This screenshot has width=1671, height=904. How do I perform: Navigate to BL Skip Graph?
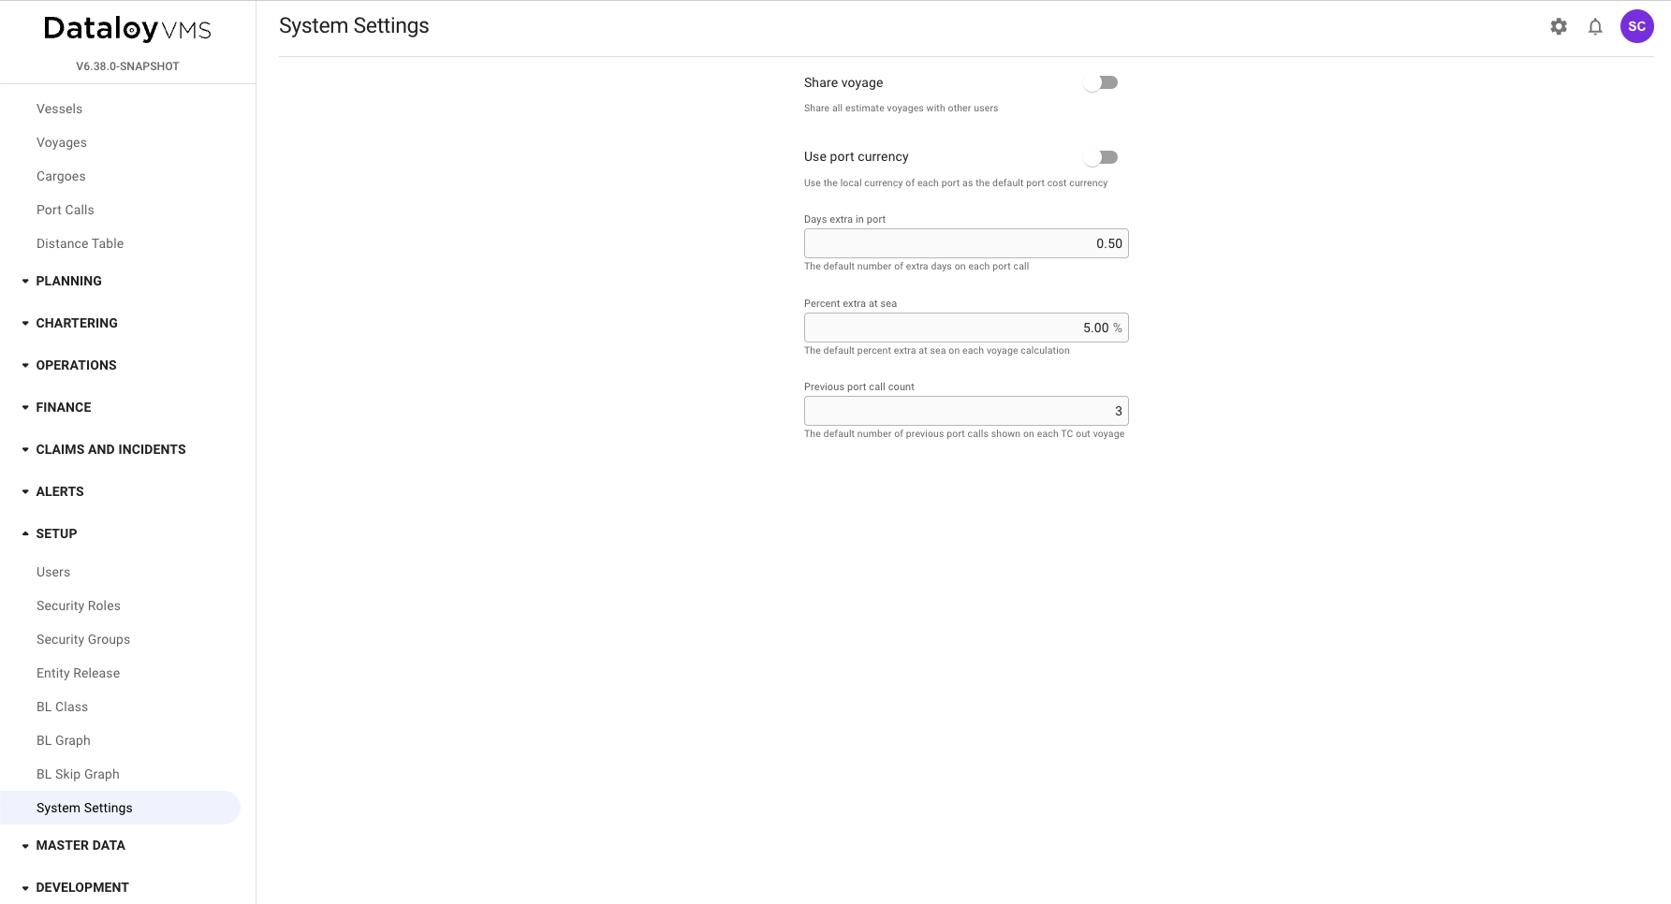pyautogui.click(x=78, y=774)
